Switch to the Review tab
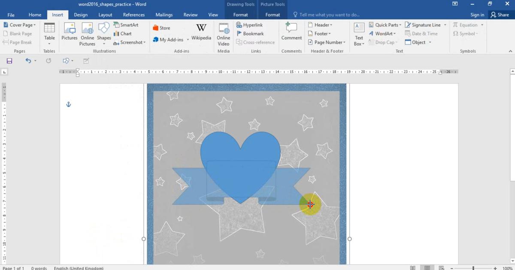This screenshot has width=515, height=270. click(191, 15)
